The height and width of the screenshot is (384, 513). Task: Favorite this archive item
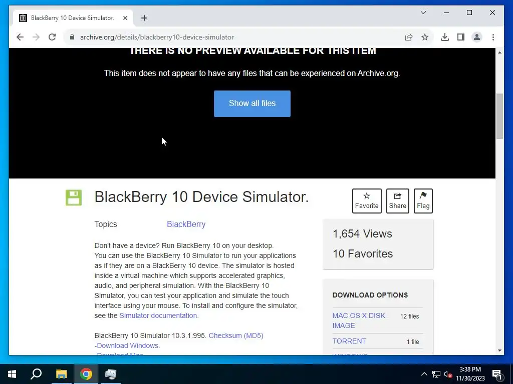click(x=367, y=201)
